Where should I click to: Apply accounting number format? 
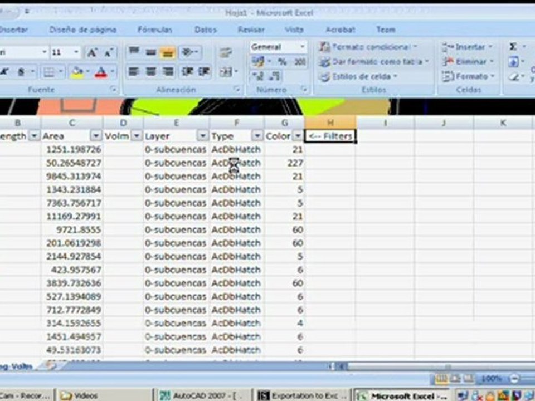tap(258, 62)
